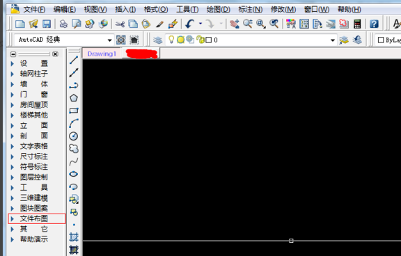Viewport: 401px width, 256px height.
Task: Expand the 门窗 menu group
Action: point(33,95)
